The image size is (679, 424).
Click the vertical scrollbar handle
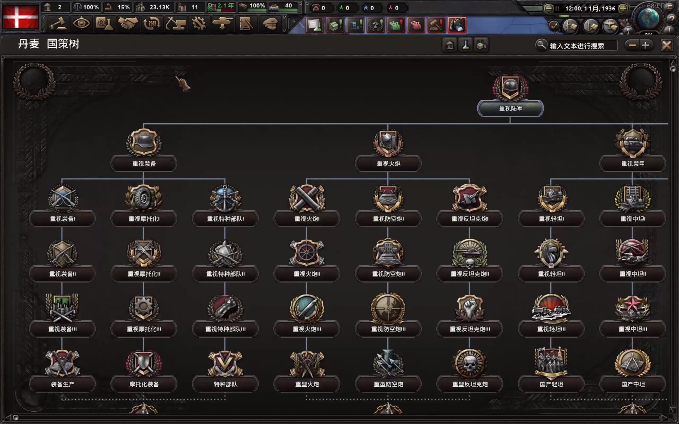pyautogui.click(x=673, y=69)
